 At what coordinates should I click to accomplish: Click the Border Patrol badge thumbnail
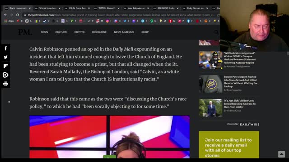pyautogui.click(x=210, y=84)
